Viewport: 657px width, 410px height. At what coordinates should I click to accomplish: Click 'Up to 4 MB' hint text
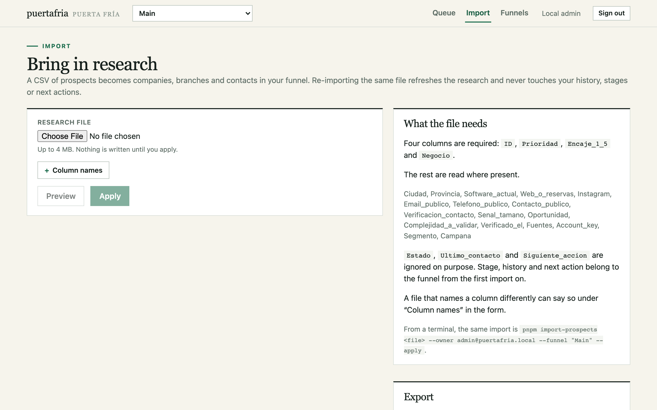coord(108,149)
